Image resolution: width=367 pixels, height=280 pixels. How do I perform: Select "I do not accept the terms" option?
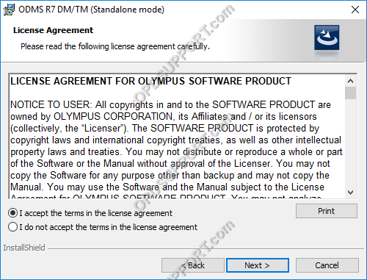click(x=12, y=227)
